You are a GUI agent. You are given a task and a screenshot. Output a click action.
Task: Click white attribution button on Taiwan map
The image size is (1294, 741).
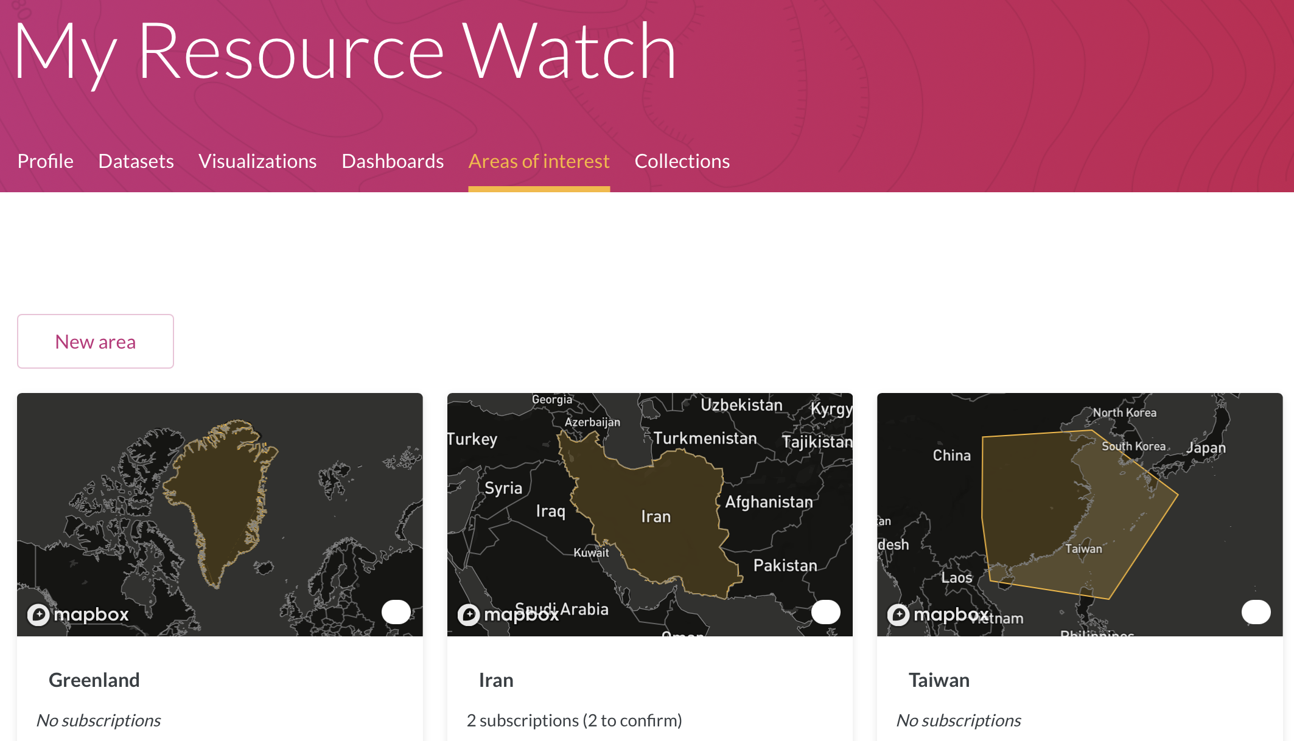pos(1256,612)
